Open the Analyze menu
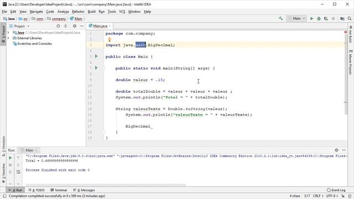The image size is (354, 199). (63, 12)
